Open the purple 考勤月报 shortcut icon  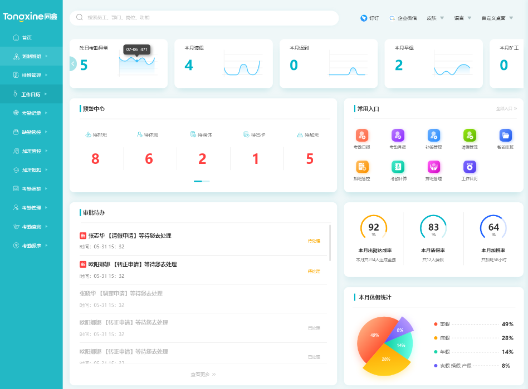point(398,135)
